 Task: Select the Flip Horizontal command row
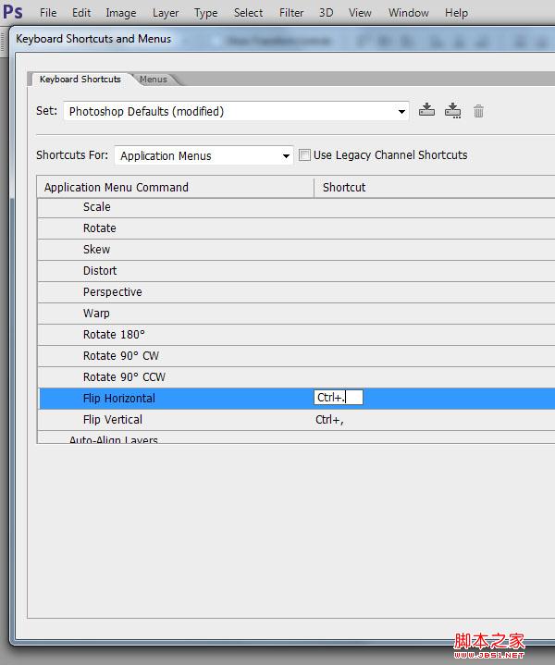(296, 399)
